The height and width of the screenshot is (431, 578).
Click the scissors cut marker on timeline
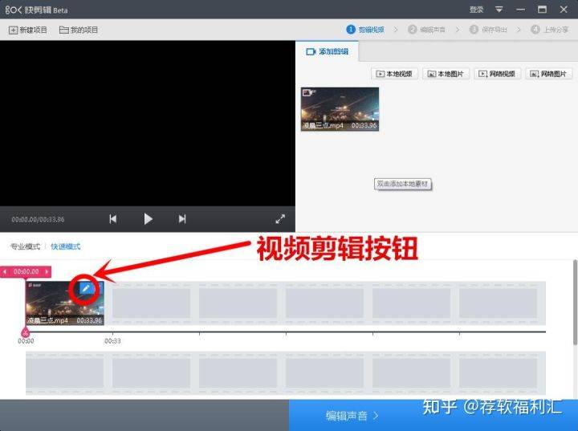click(25, 331)
